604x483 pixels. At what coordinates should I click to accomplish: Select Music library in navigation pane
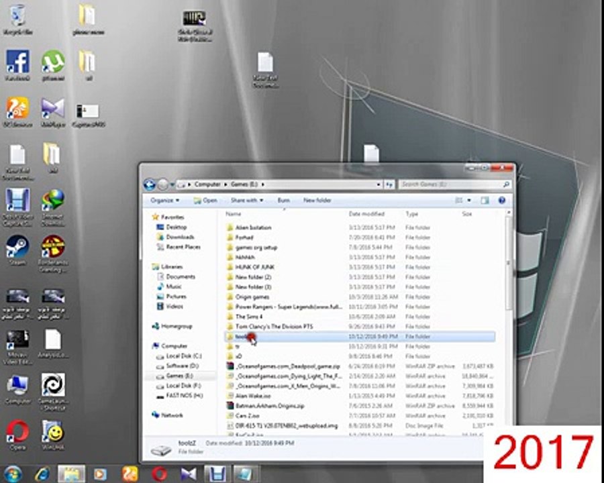(169, 286)
